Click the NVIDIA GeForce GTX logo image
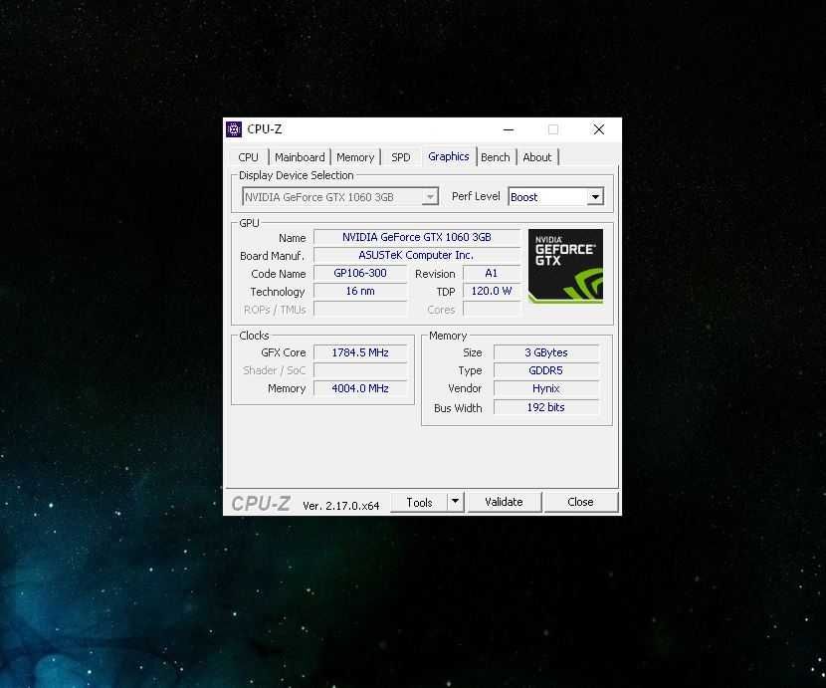 565,266
